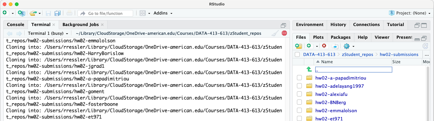Open the New File dropdown arrow
Viewport: 434px width, 121px height.
[12, 13]
